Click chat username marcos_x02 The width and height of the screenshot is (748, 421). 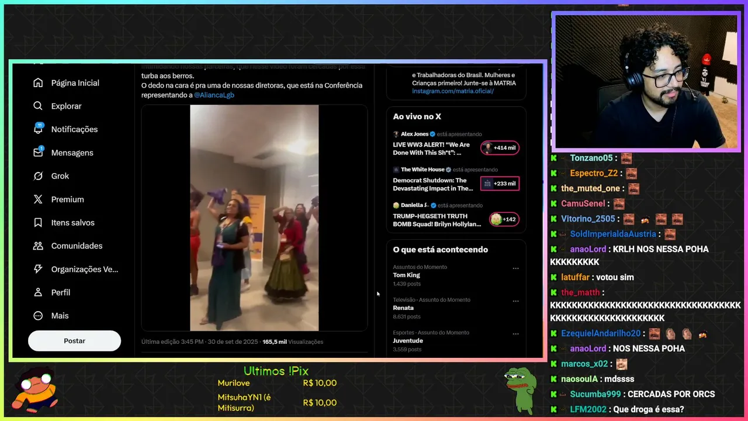584,364
